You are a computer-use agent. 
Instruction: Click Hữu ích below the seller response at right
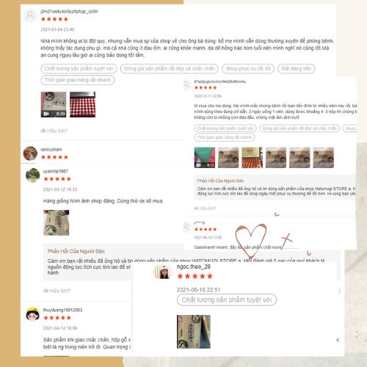[205, 208]
